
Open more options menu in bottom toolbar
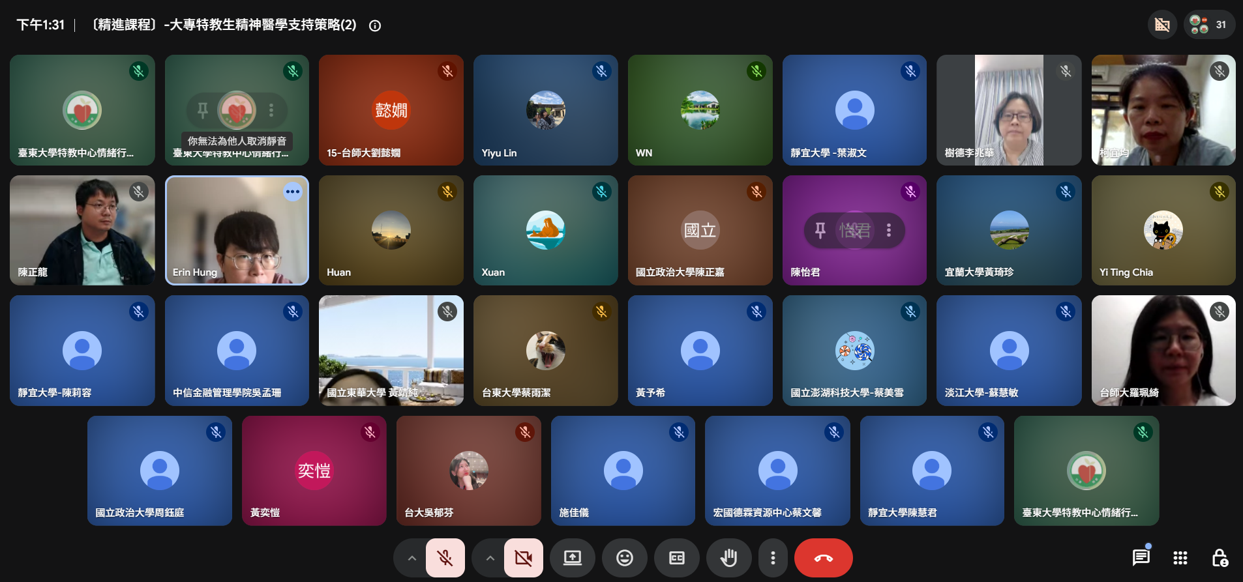pos(773,558)
